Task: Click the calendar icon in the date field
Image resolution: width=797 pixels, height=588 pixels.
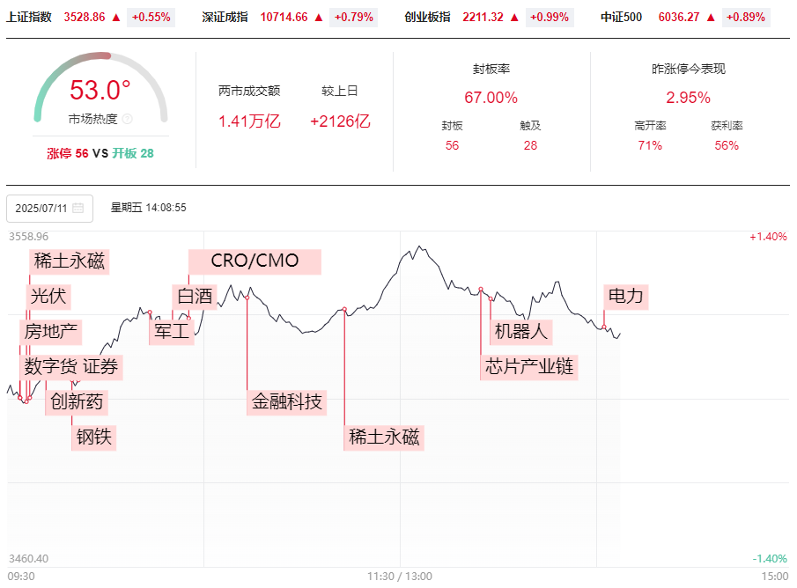Action: [78, 209]
